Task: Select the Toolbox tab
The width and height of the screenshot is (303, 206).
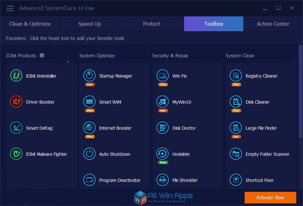Action: pos(214,24)
